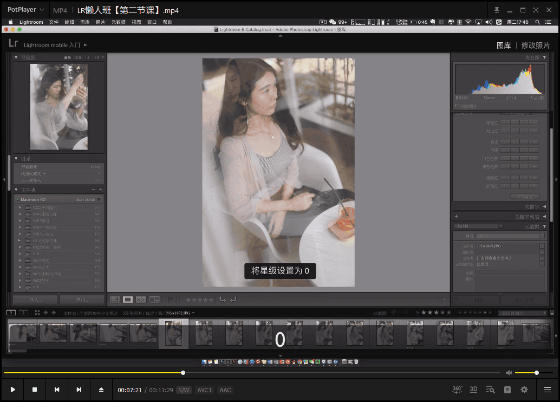Switch to Loupe view icon

pyautogui.click(x=128, y=300)
